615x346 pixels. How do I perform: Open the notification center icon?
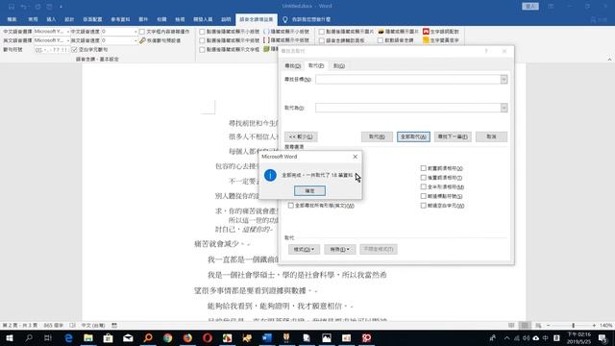tap(603, 337)
